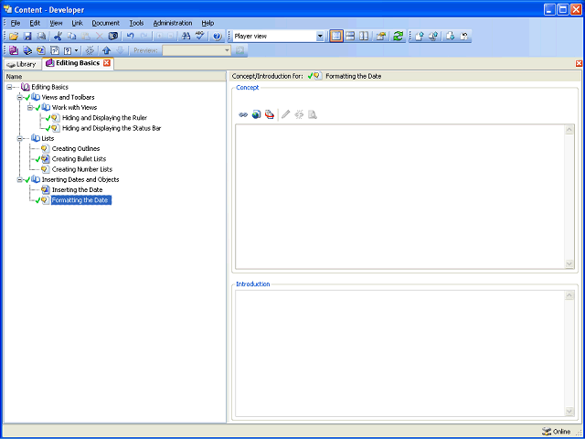The width and height of the screenshot is (585, 439).
Task: Click the fourth icon in the second toolbar
Action: (x=55, y=50)
